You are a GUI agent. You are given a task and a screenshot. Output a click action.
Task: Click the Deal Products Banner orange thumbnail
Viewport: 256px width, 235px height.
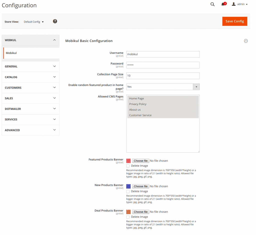128,212
